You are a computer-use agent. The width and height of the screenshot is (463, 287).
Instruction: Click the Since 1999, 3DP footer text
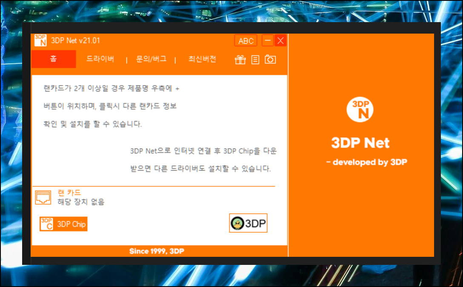(x=157, y=251)
